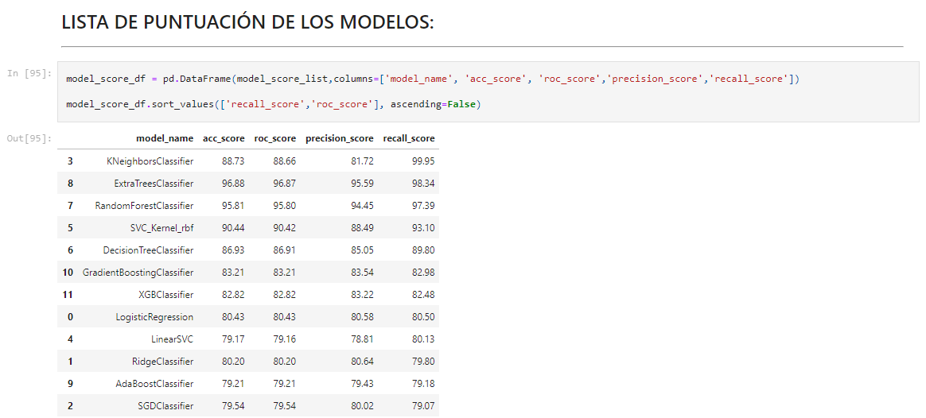926x418 pixels.
Task: Click the roc_score column header
Action: (x=275, y=138)
